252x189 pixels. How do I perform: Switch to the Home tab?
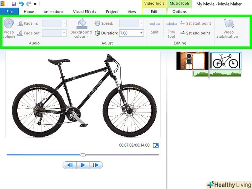pos(29,12)
